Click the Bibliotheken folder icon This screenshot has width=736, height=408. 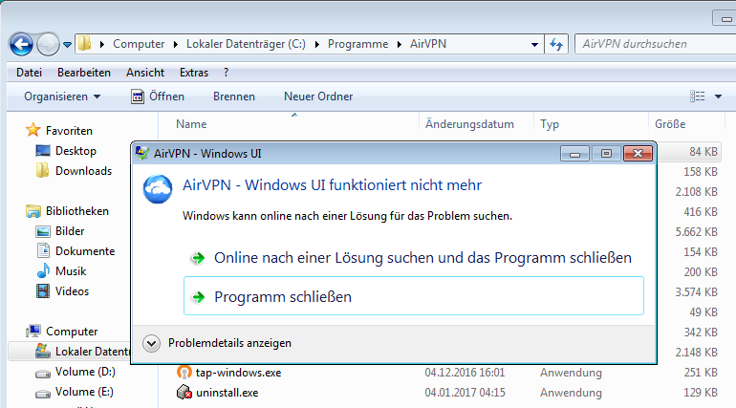33,211
